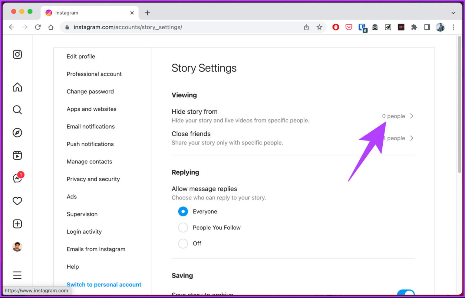Select the Explore compass icon
The image size is (465, 298).
(17, 132)
